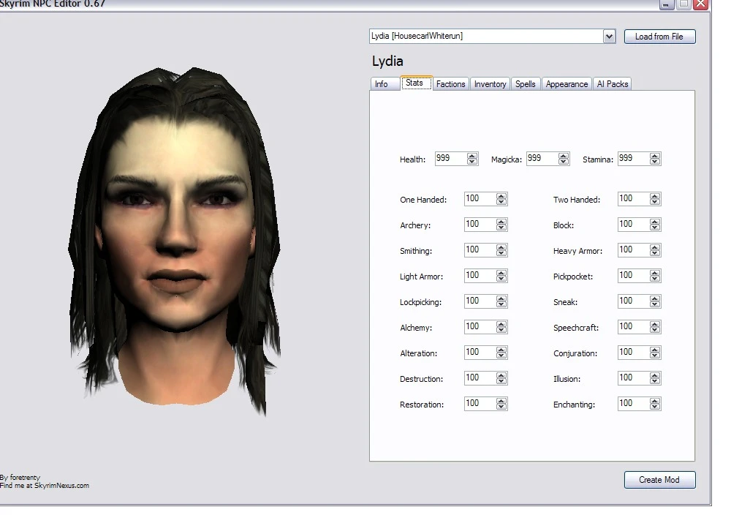731x515 pixels.
Task: Edit the Alchemy value field
Action: (x=480, y=327)
